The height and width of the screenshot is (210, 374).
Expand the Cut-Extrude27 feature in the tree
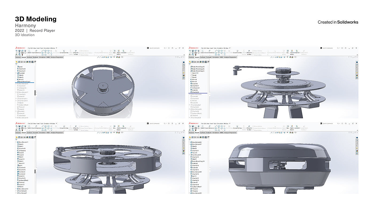coord(189,105)
